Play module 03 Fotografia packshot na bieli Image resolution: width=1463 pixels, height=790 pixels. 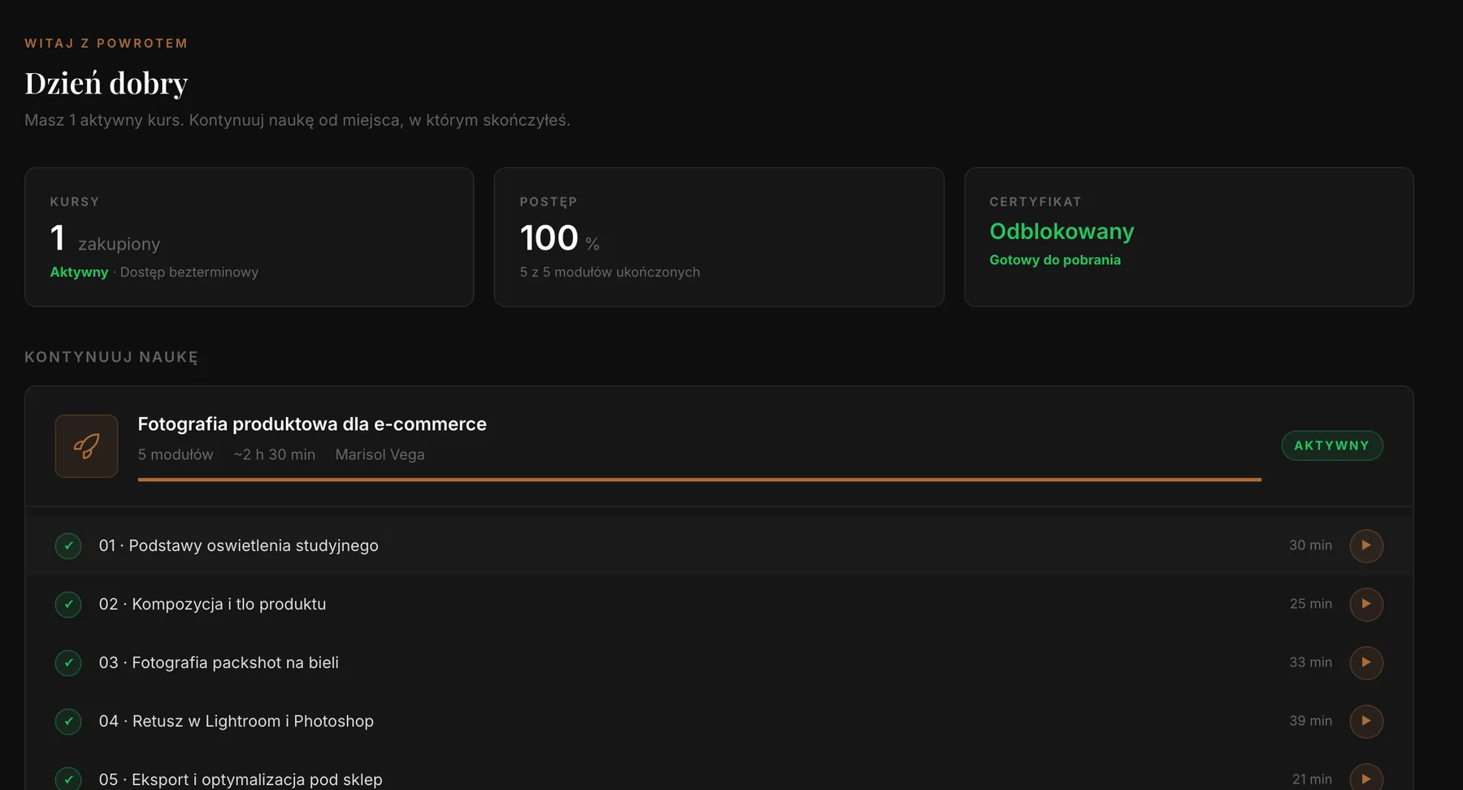click(1366, 662)
